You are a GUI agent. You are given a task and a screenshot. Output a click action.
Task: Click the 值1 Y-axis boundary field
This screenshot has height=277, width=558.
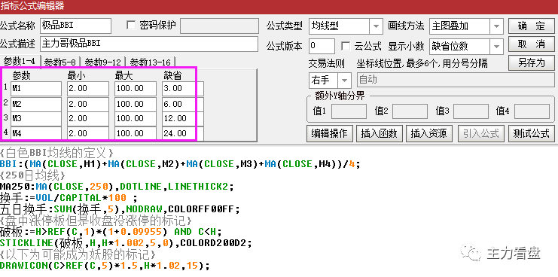click(x=349, y=111)
